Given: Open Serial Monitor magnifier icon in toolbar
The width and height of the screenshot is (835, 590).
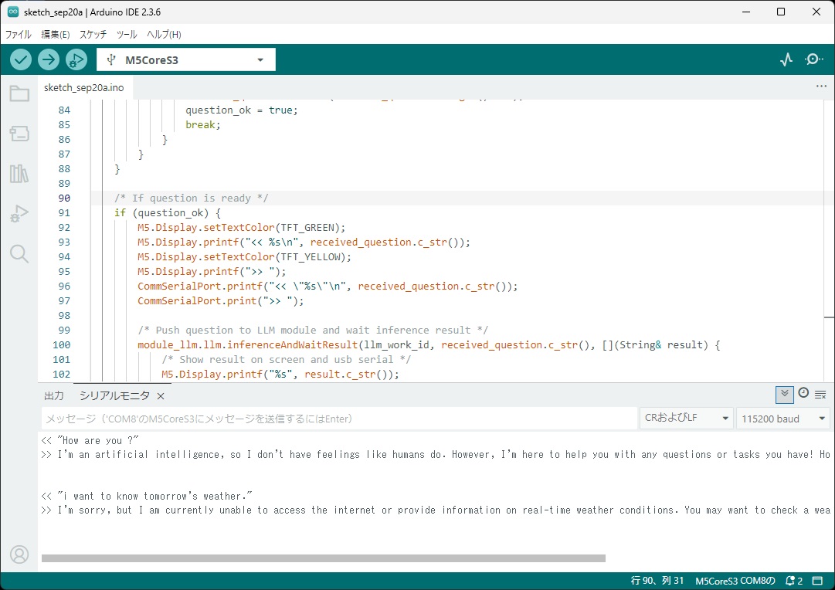Looking at the screenshot, I should point(814,59).
